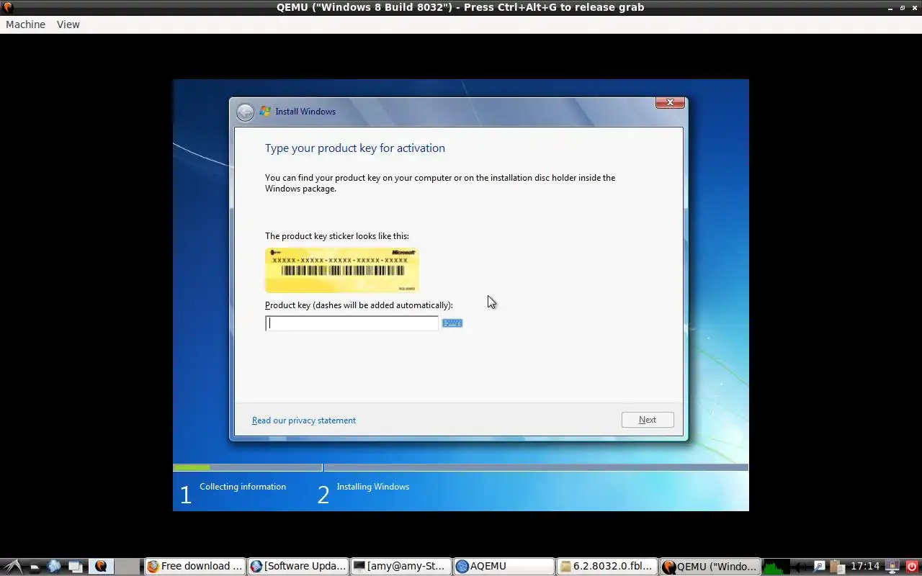The width and height of the screenshot is (922, 576).
Task: Click the Next button
Action: pos(648,420)
